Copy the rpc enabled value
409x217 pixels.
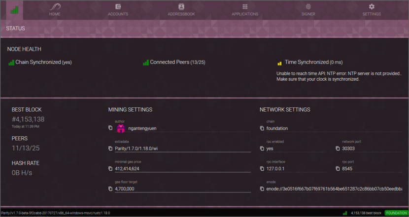tap(262, 149)
